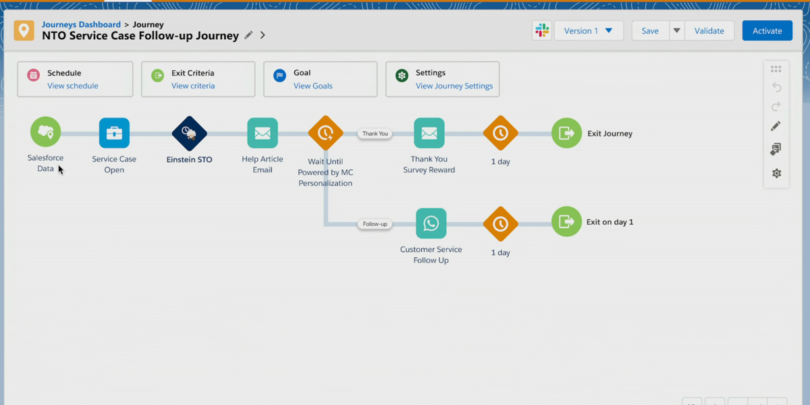Select the Service Case Open briefcase icon
The image size is (810, 405).
[114, 133]
